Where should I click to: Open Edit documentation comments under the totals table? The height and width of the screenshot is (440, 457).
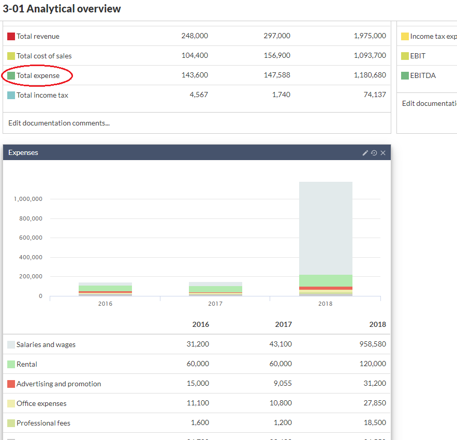point(59,123)
